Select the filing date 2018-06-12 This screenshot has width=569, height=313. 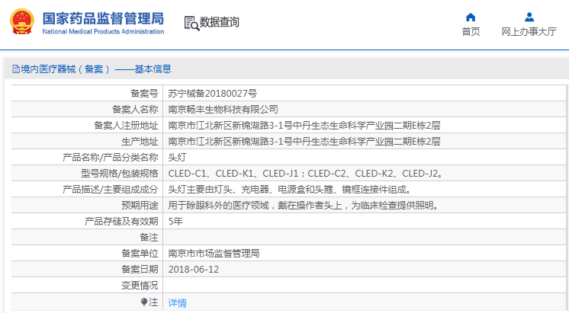(194, 269)
